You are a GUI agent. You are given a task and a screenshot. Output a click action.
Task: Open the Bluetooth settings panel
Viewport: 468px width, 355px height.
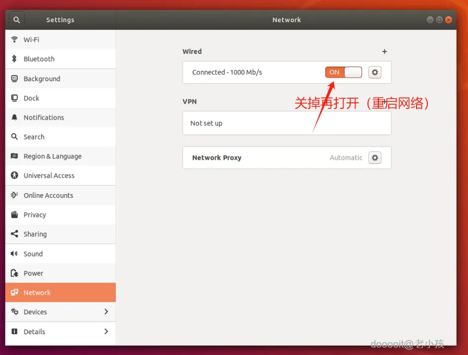(60, 59)
